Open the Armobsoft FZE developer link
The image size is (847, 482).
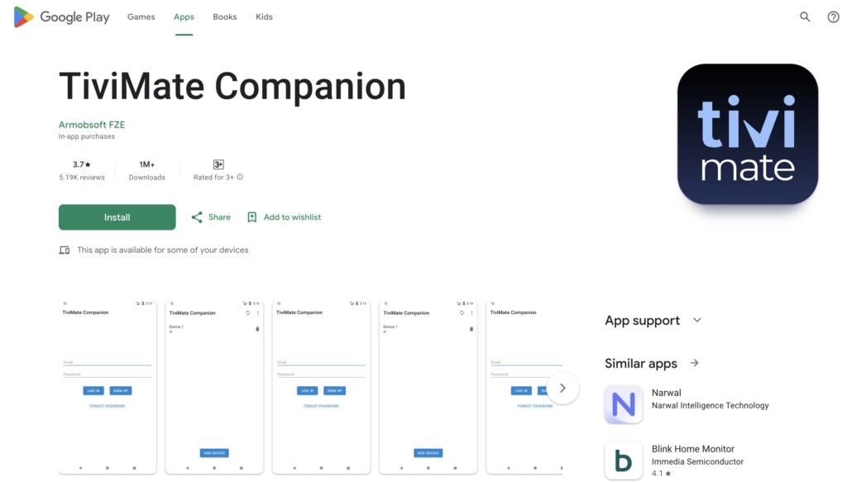click(91, 124)
